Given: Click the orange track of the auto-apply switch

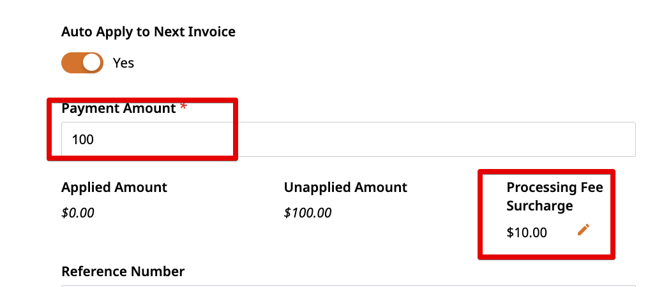Looking at the screenshot, I should (x=71, y=63).
